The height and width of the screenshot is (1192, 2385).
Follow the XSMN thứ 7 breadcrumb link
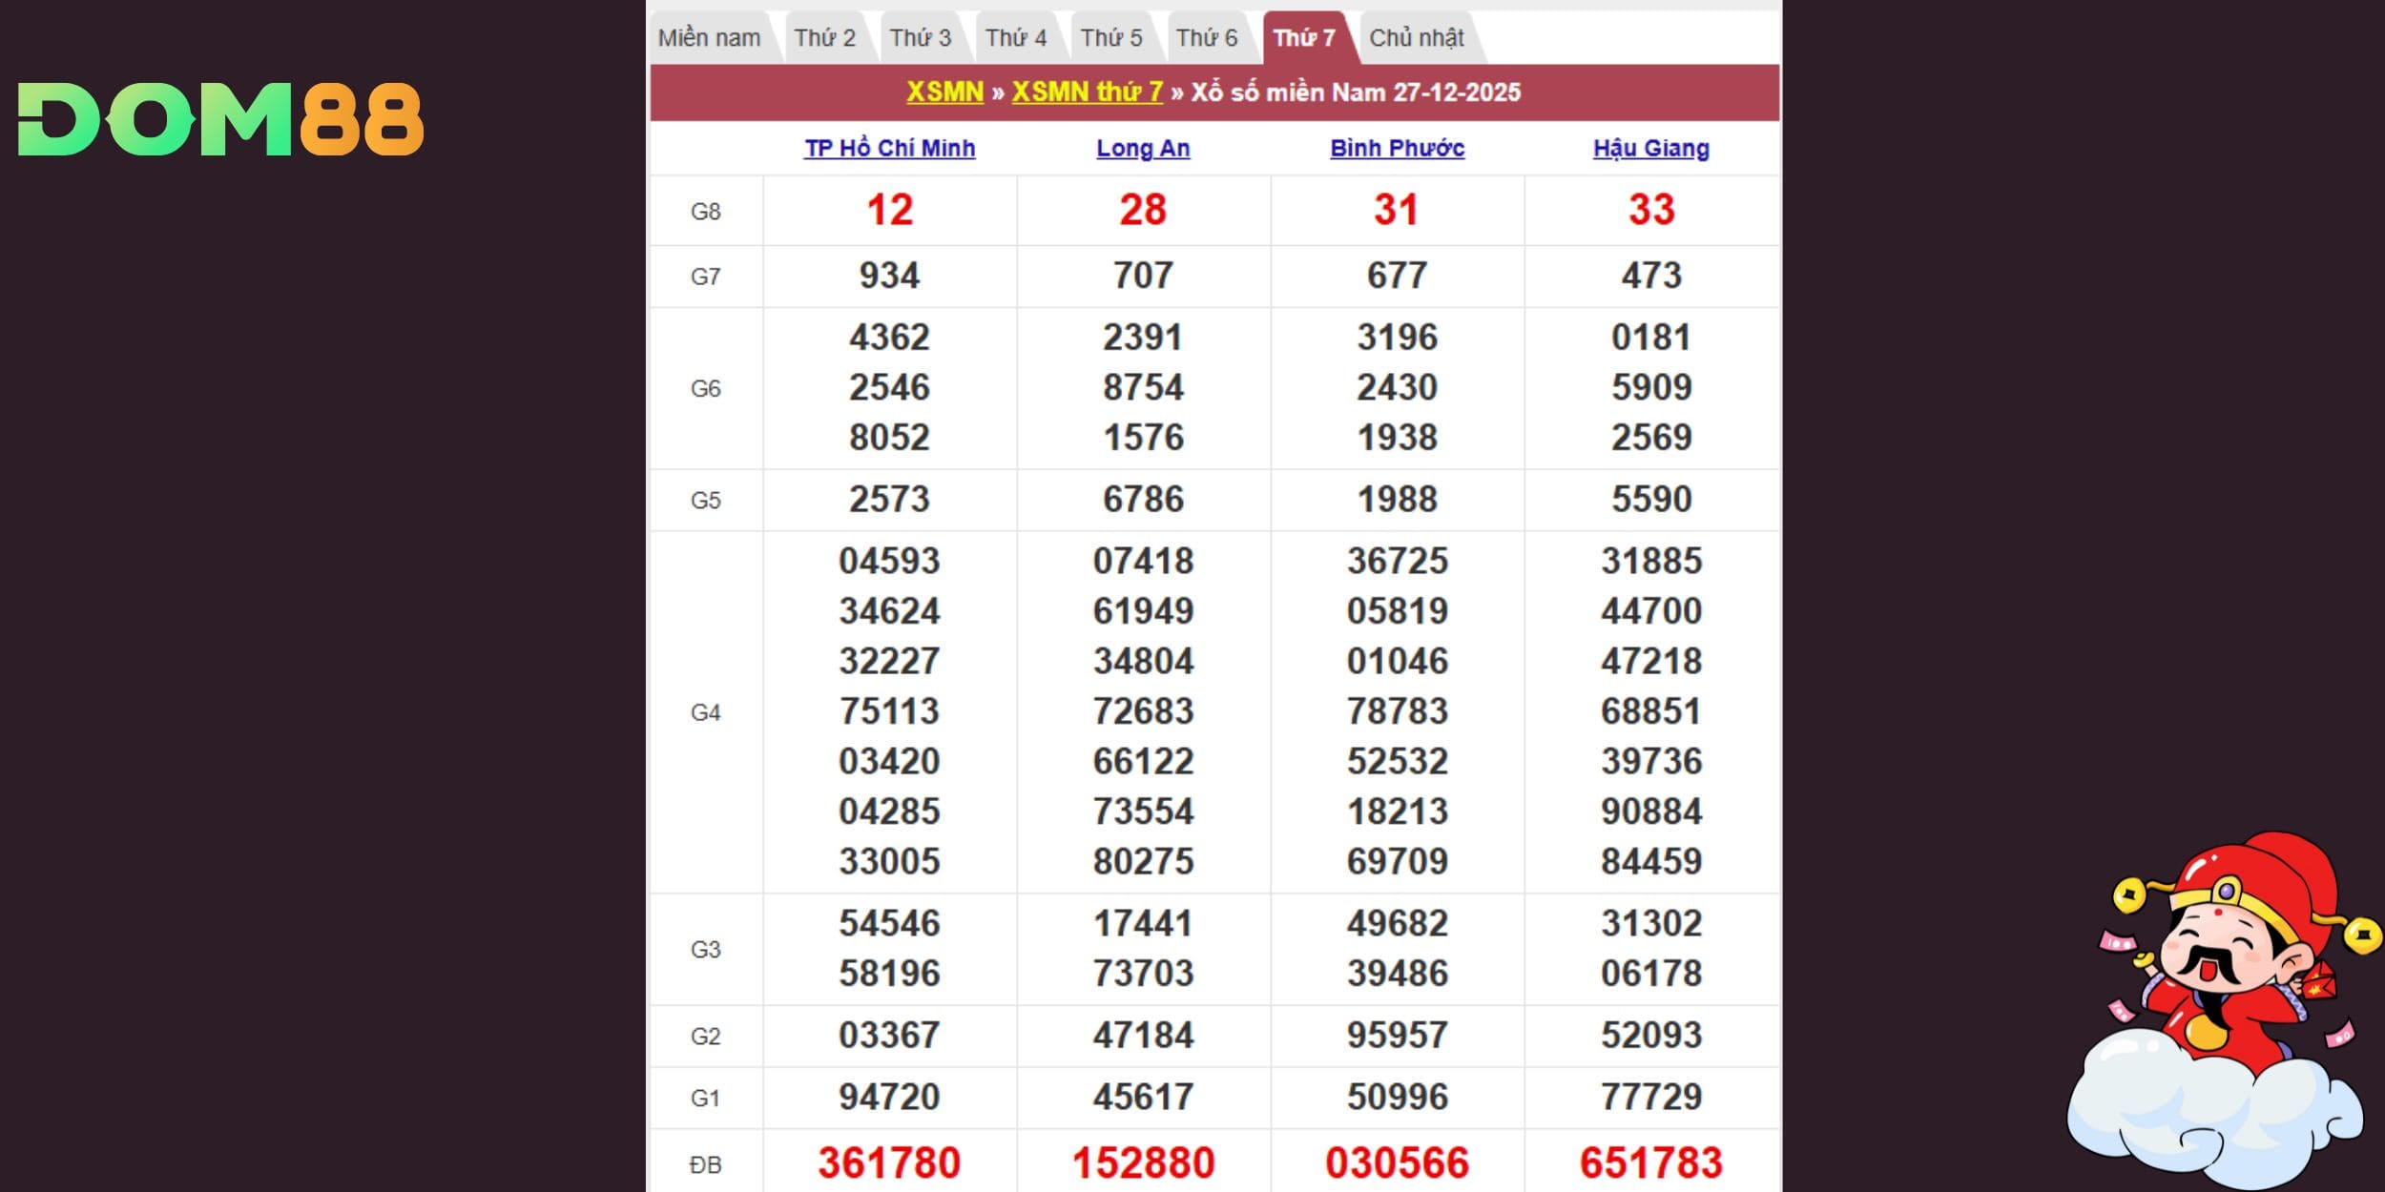pos(1087,92)
